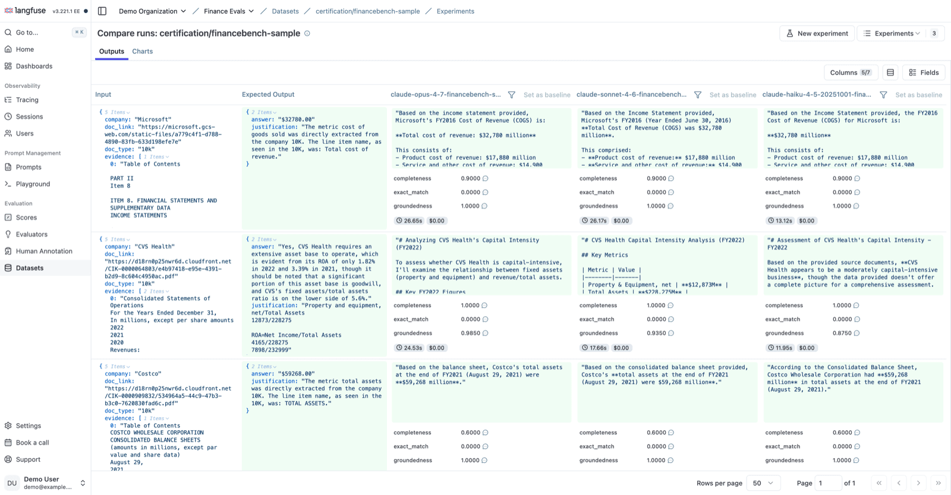The image size is (951, 495).
Task: Open groundedness 0.8750 comment icon in haiku CVS row
Action: [856, 333]
